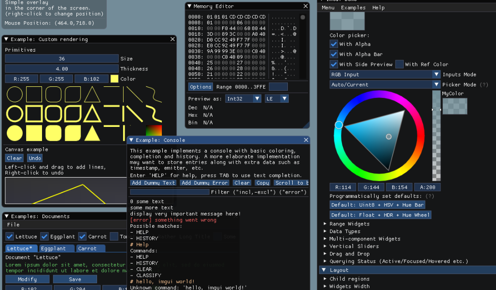This screenshot has height=290, width=496.
Task: Open the RGB Input mode dropdown
Action: click(x=385, y=75)
